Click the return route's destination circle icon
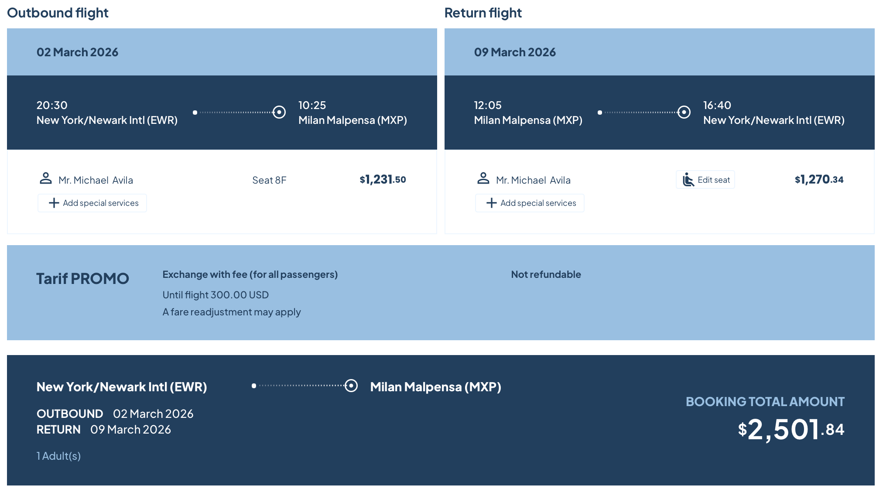The width and height of the screenshot is (883, 499). [684, 112]
